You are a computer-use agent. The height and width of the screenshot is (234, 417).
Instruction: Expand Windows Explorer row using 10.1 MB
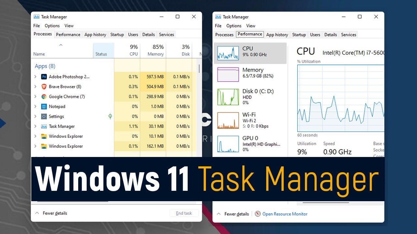point(35,136)
